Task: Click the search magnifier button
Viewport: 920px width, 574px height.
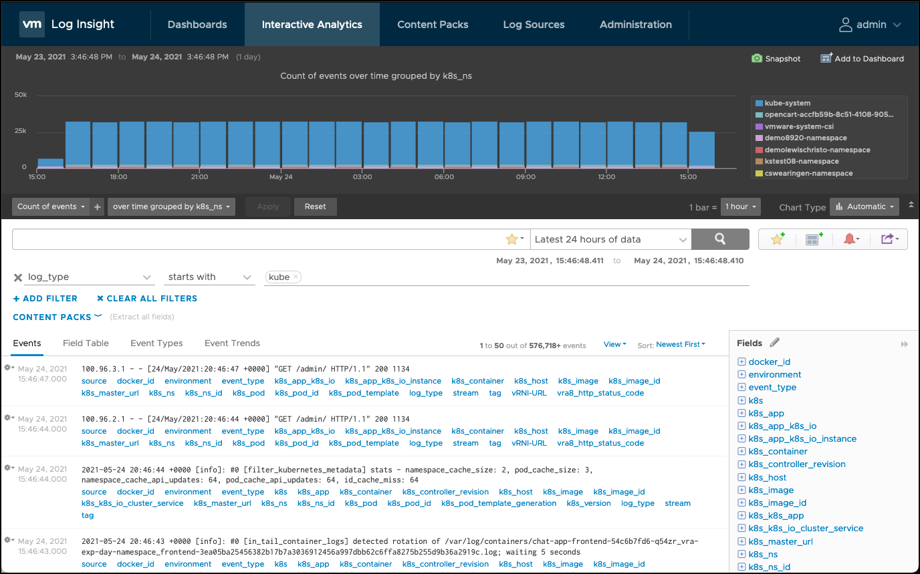Action: click(719, 239)
